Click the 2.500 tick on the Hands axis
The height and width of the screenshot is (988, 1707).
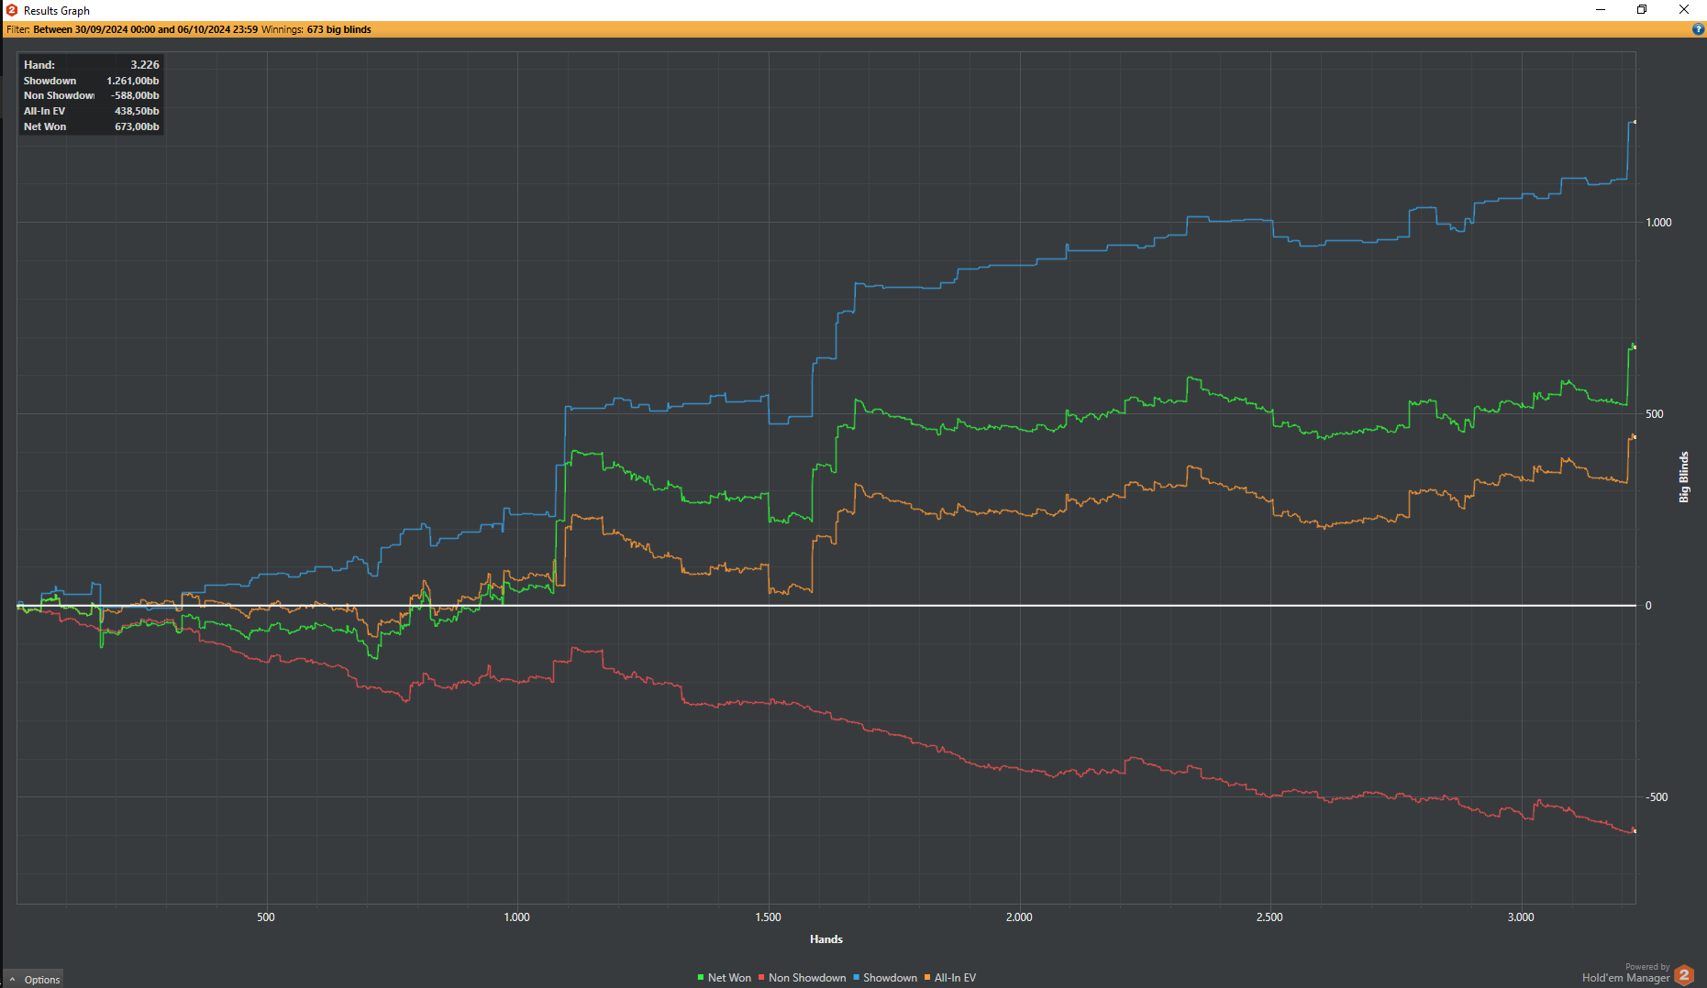[1269, 917]
